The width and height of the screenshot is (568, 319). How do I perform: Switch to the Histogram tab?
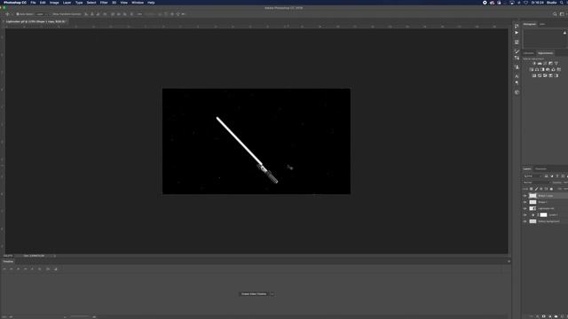529,24
